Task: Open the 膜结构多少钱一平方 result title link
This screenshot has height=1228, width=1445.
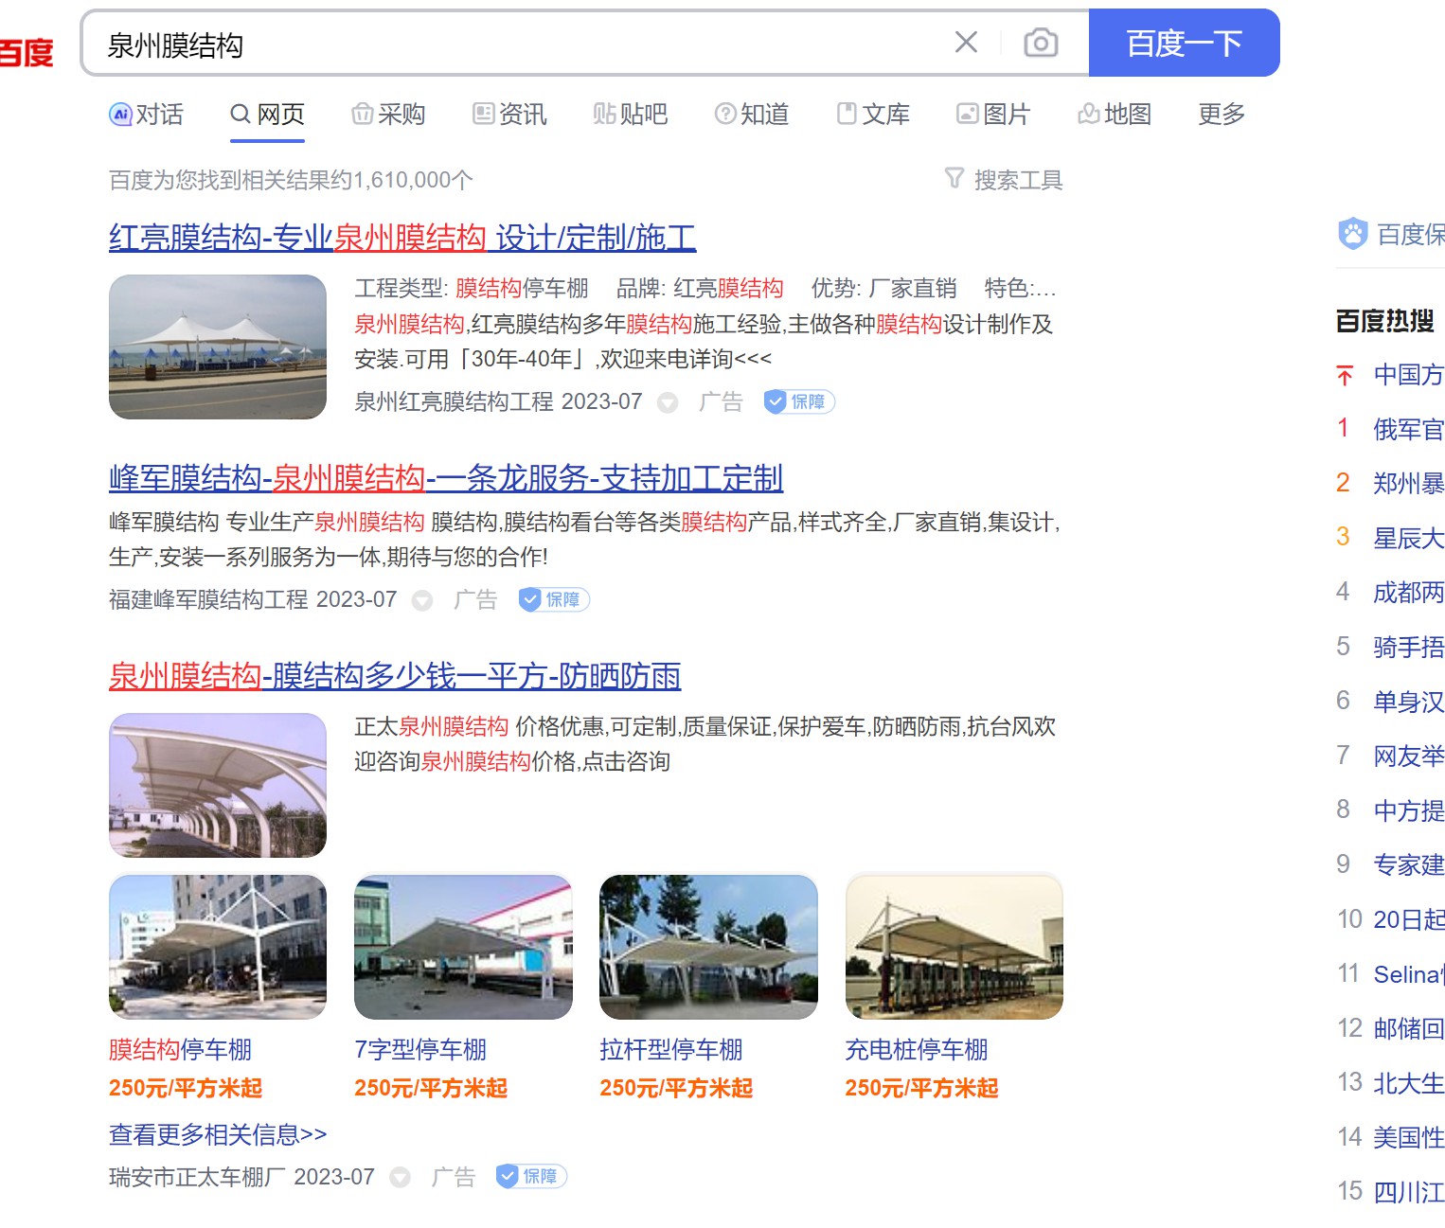Action: click(395, 676)
